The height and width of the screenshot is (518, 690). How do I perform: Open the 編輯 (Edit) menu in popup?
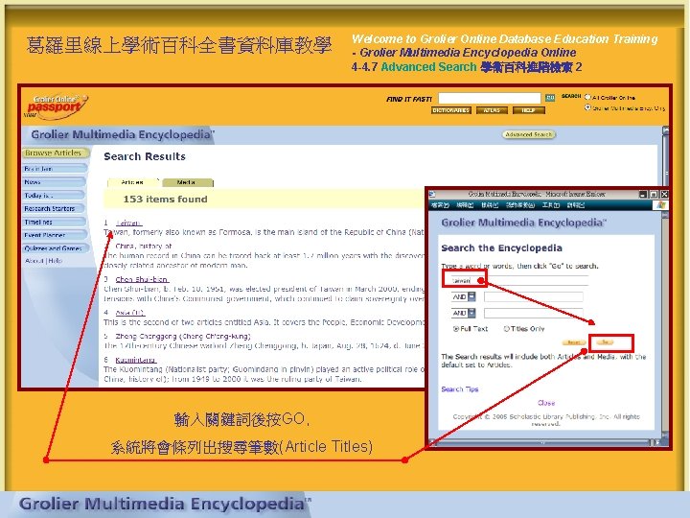464,205
